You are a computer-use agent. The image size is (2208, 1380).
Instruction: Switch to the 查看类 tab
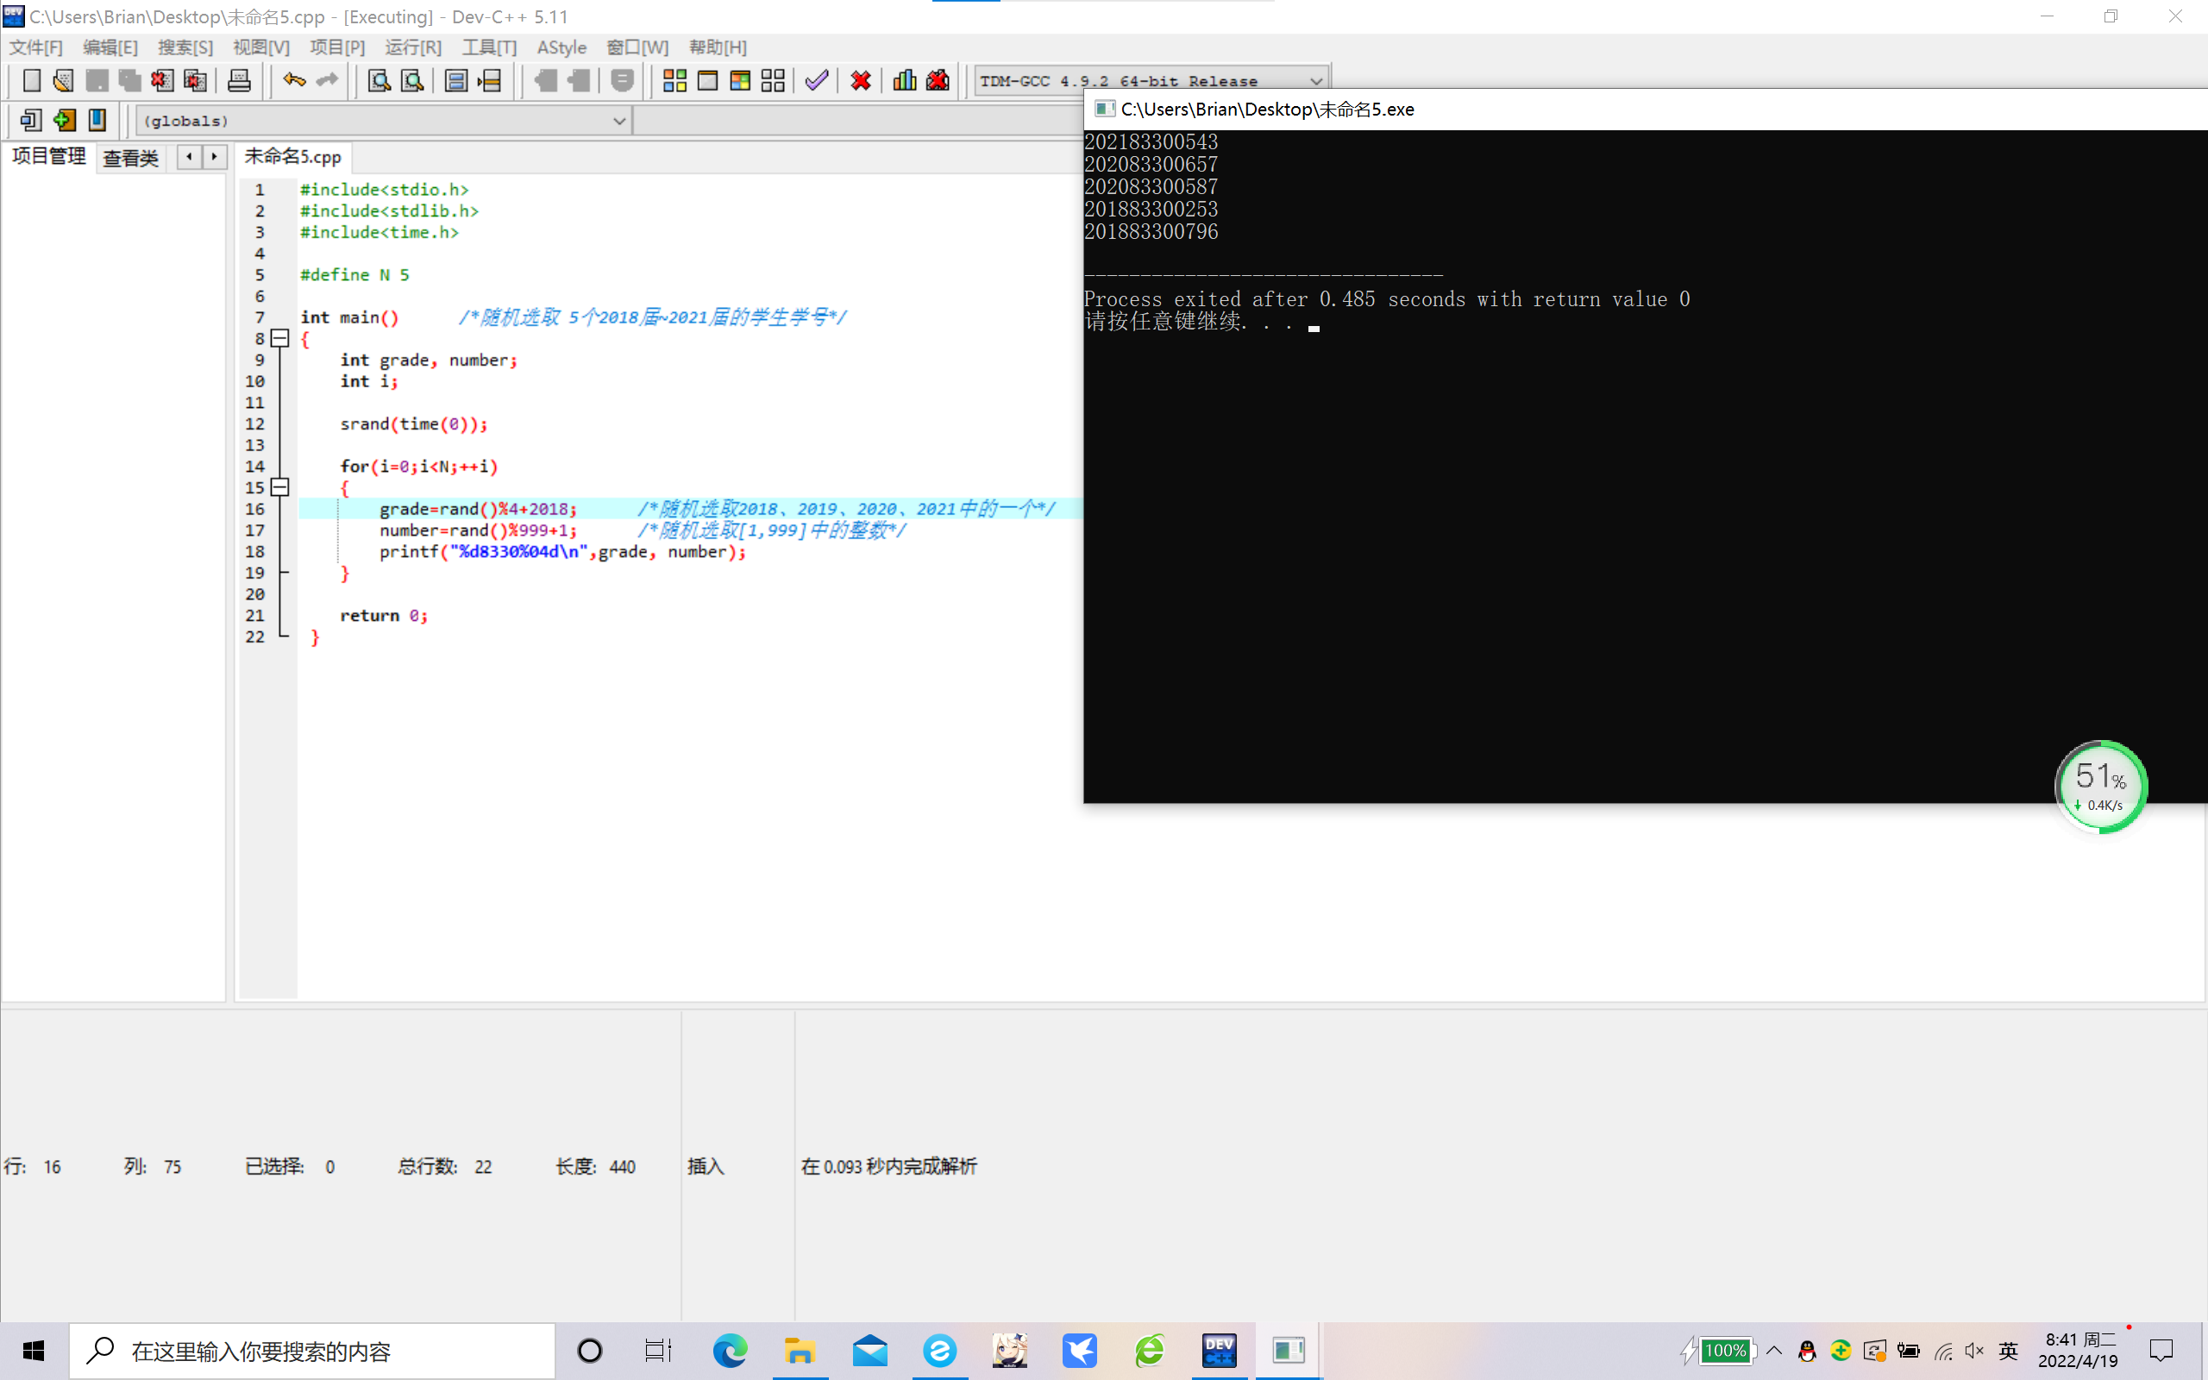pyautogui.click(x=130, y=158)
